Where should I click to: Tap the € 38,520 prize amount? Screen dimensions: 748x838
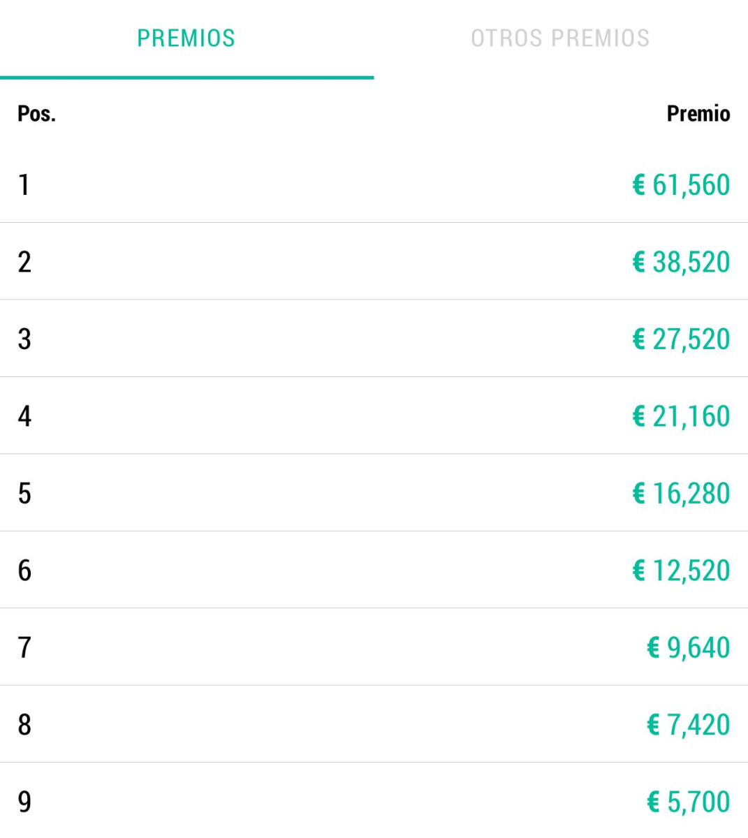(x=681, y=262)
